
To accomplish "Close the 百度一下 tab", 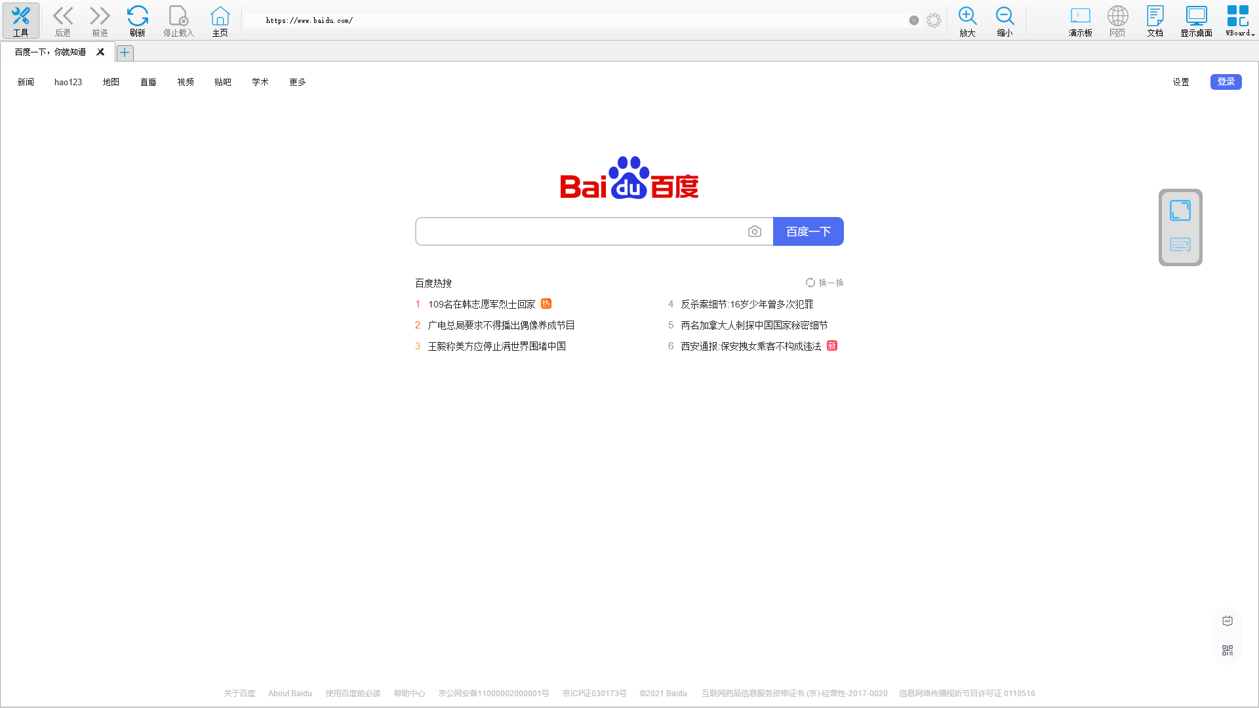I will coord(100,52).
